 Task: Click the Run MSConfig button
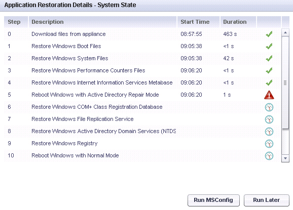pos(213,200)
